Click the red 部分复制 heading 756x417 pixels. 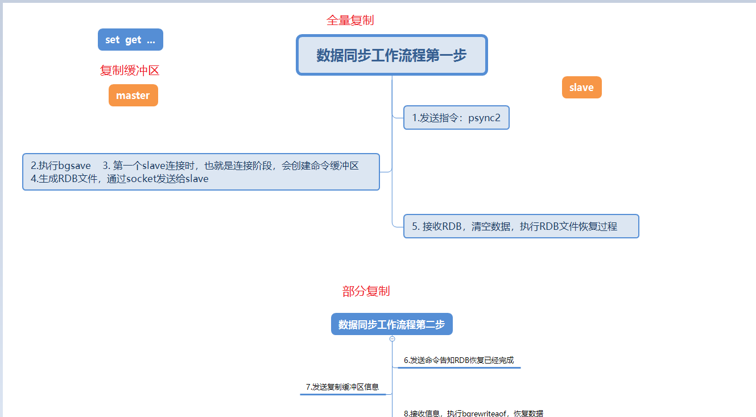366,291
